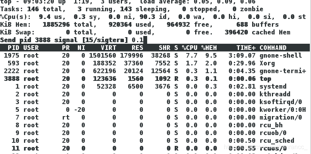
Task: Click PID 593 in the process list
Action: coord(14,63)
